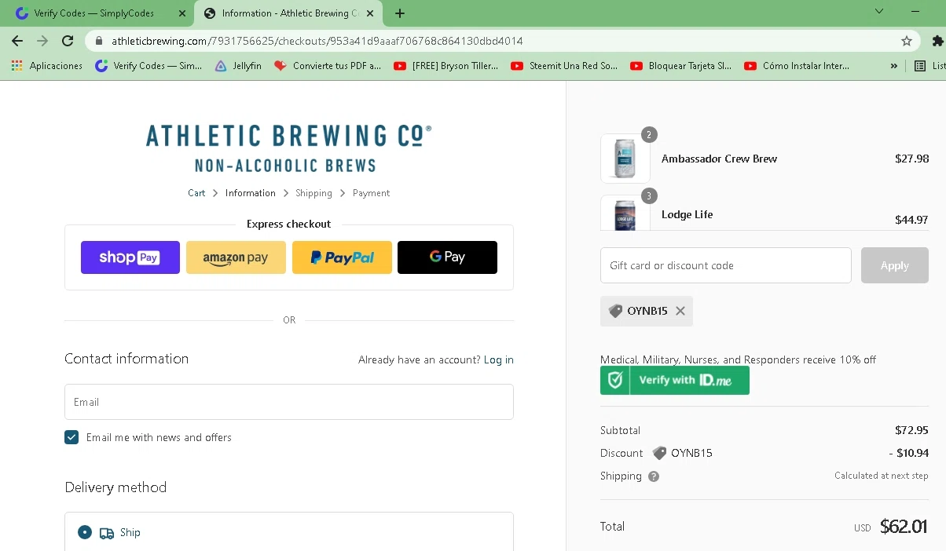Close the Information Athletic Brewing tab
The height and width of the screenshot is (551, 946).
(370, 13)
